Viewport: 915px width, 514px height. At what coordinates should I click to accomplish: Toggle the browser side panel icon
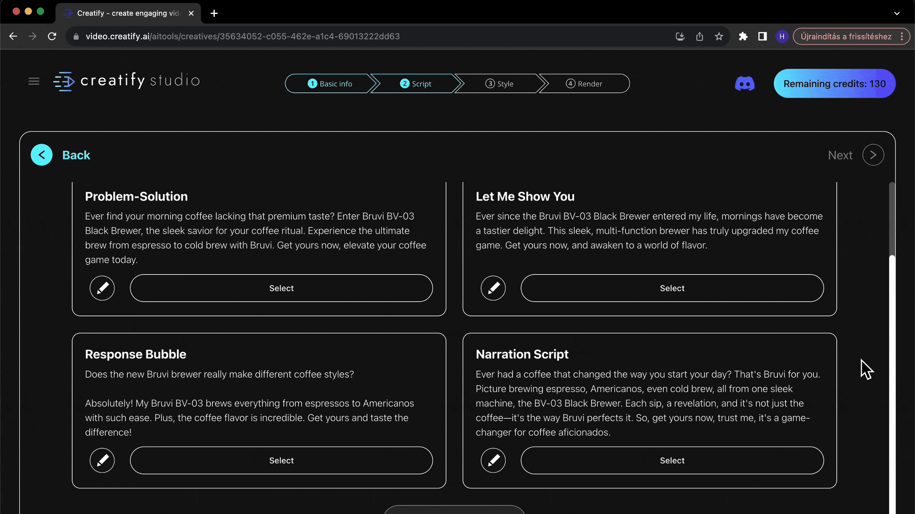click(762, 36)
